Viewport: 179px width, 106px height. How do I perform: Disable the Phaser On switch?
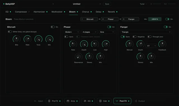[x=109, y=27]
